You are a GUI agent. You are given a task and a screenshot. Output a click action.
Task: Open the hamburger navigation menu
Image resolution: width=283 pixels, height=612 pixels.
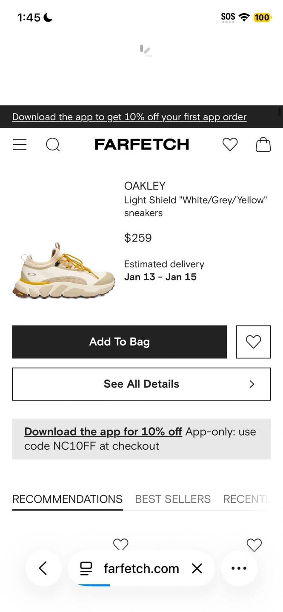tap(20, 144)
